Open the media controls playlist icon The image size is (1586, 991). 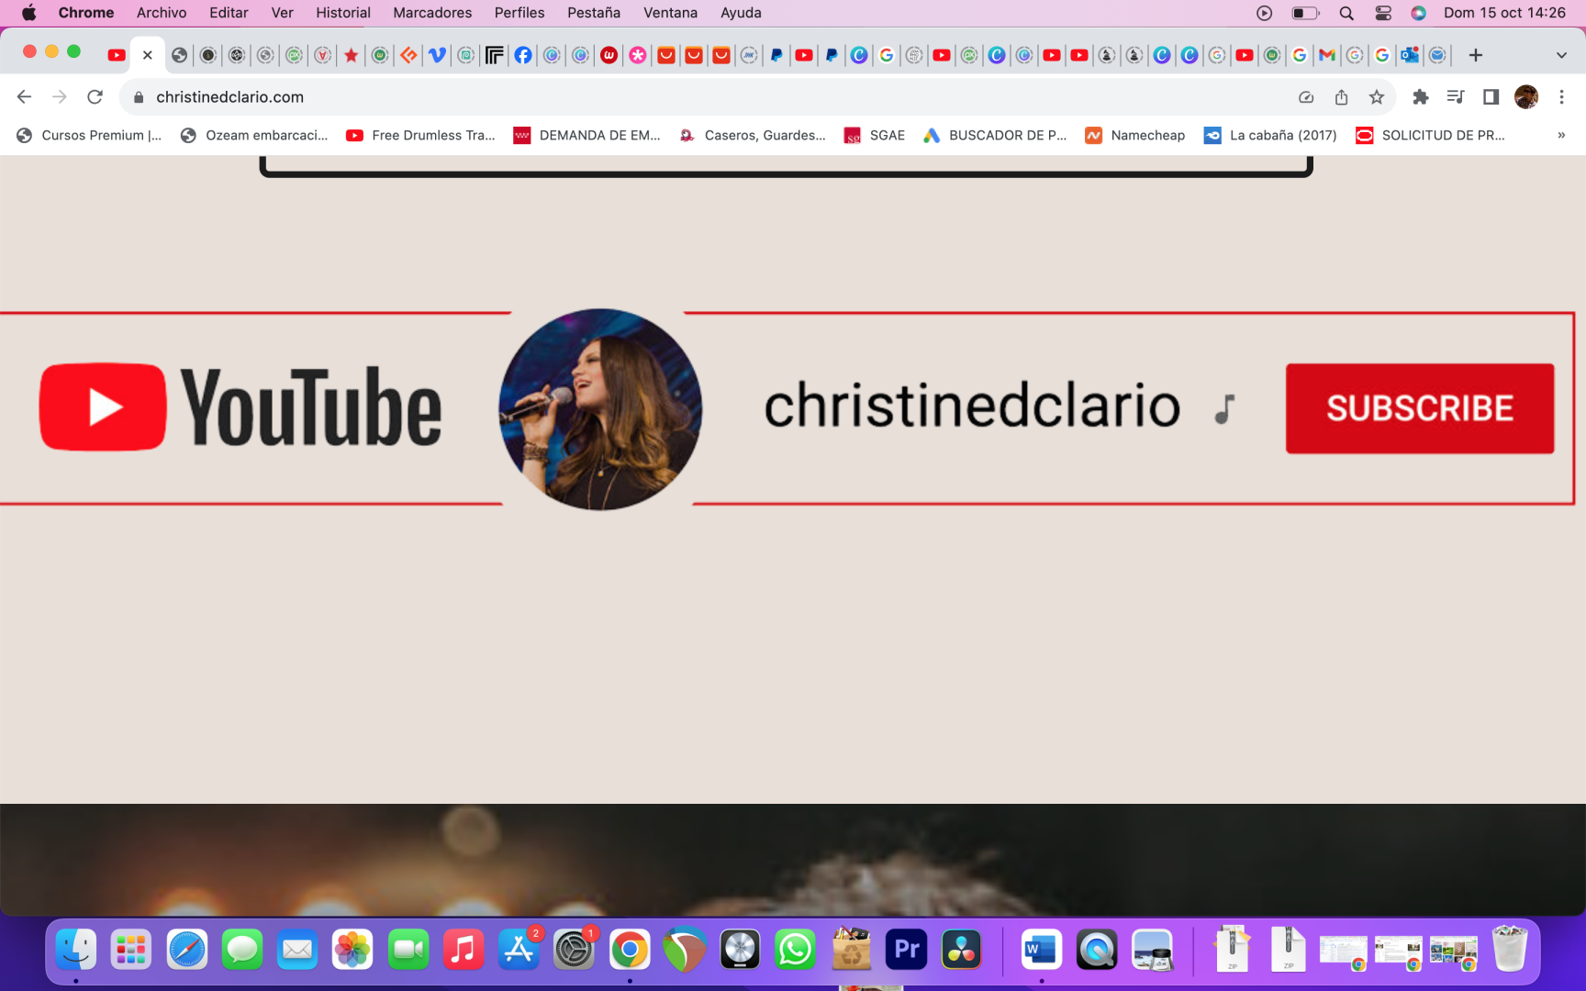1455,97
